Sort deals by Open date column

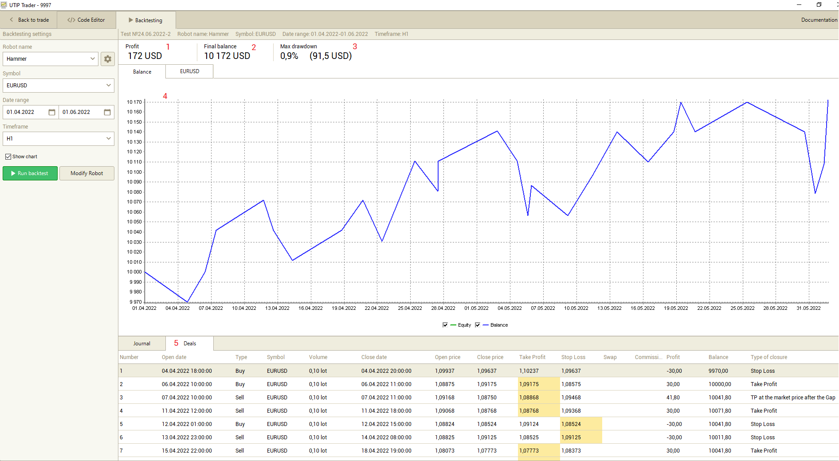coord(174,357)
